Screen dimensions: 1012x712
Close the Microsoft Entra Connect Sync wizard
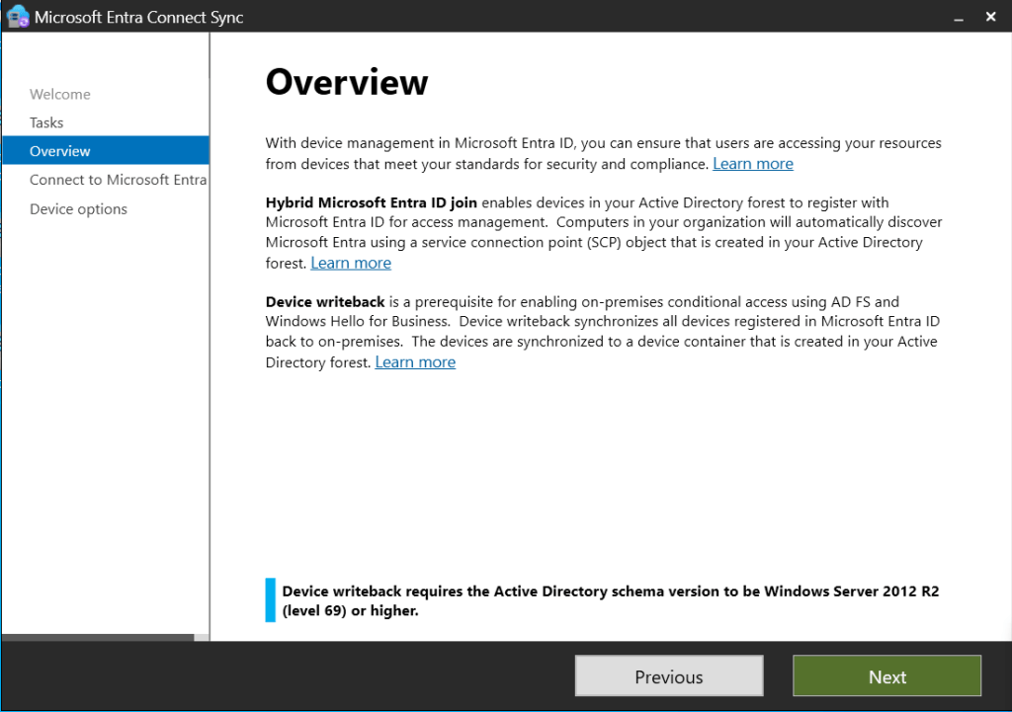coord(989,17)
